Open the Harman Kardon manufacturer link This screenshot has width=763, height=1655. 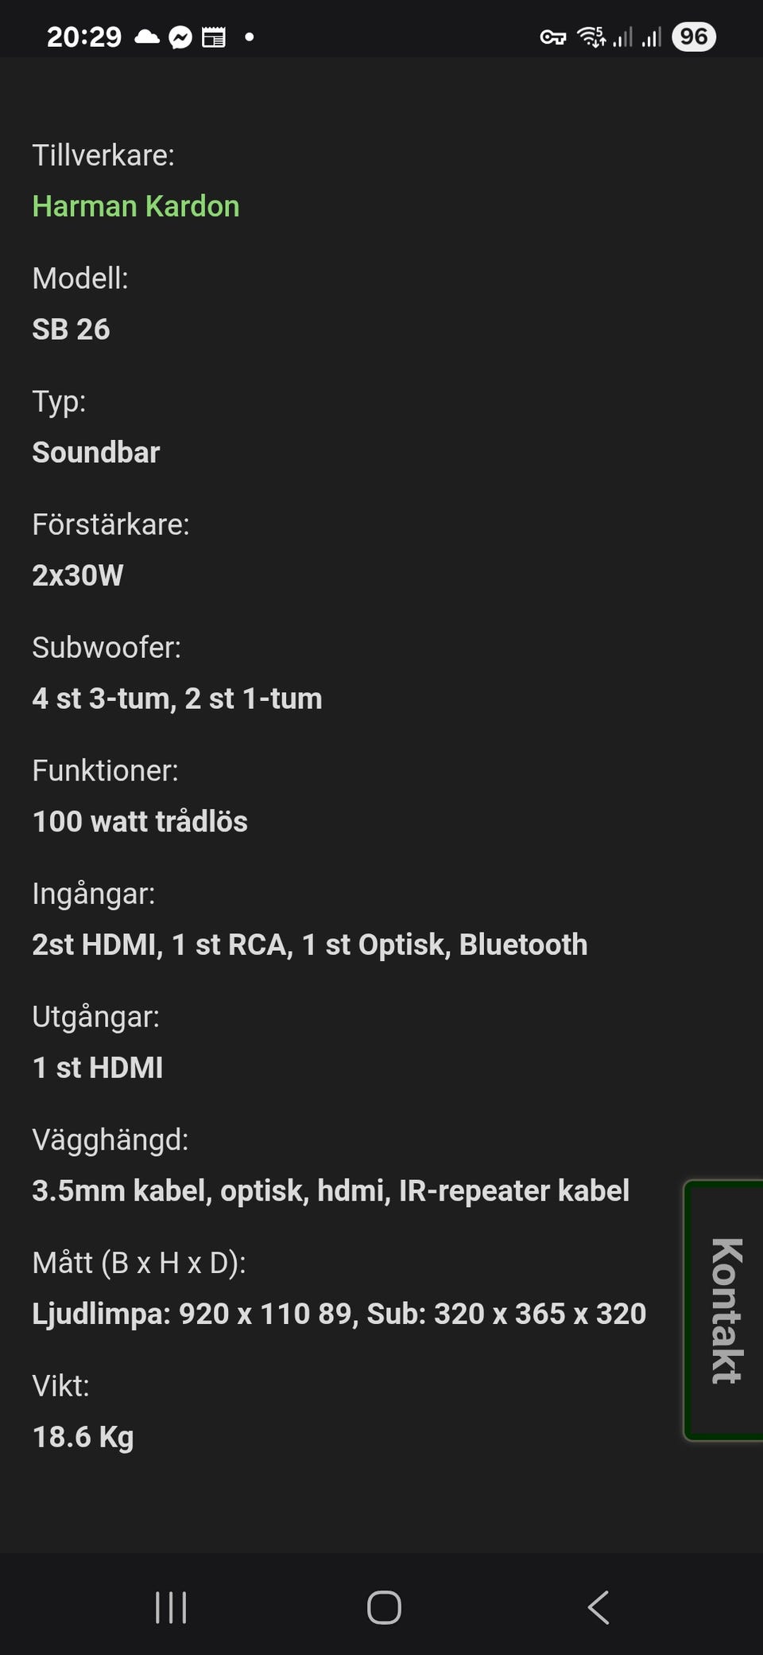(x=136, y=207)
